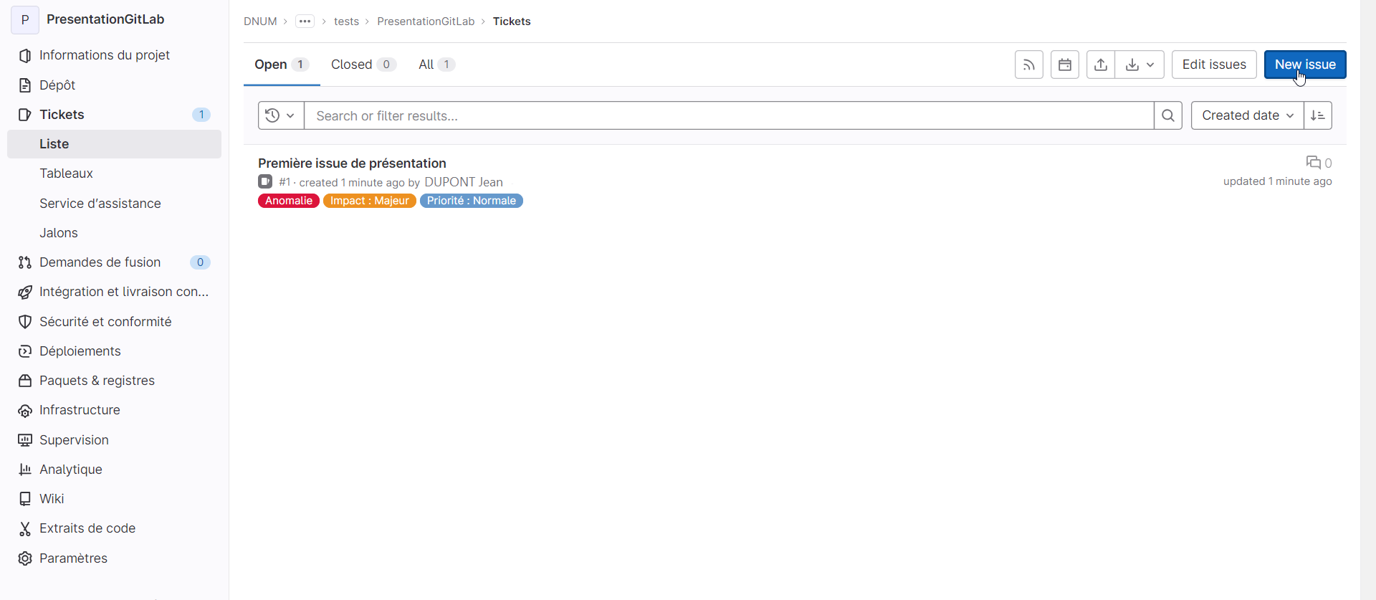Expand recent searches history dropdown
The image size is (1376, 600).
click(280, 115)
